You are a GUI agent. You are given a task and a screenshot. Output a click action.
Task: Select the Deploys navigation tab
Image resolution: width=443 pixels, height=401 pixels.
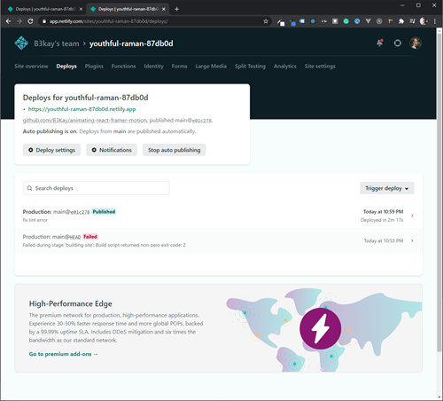pyautogui.click(x=66, y=67)
